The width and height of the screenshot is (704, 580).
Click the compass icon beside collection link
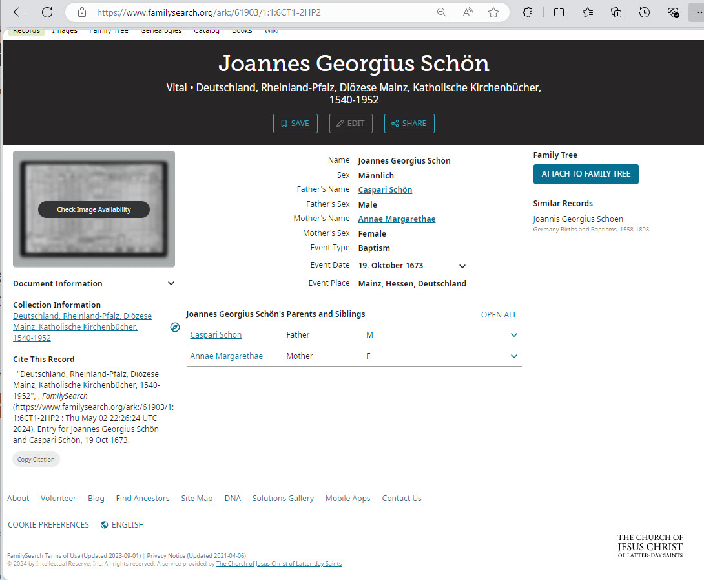(174, 327)
